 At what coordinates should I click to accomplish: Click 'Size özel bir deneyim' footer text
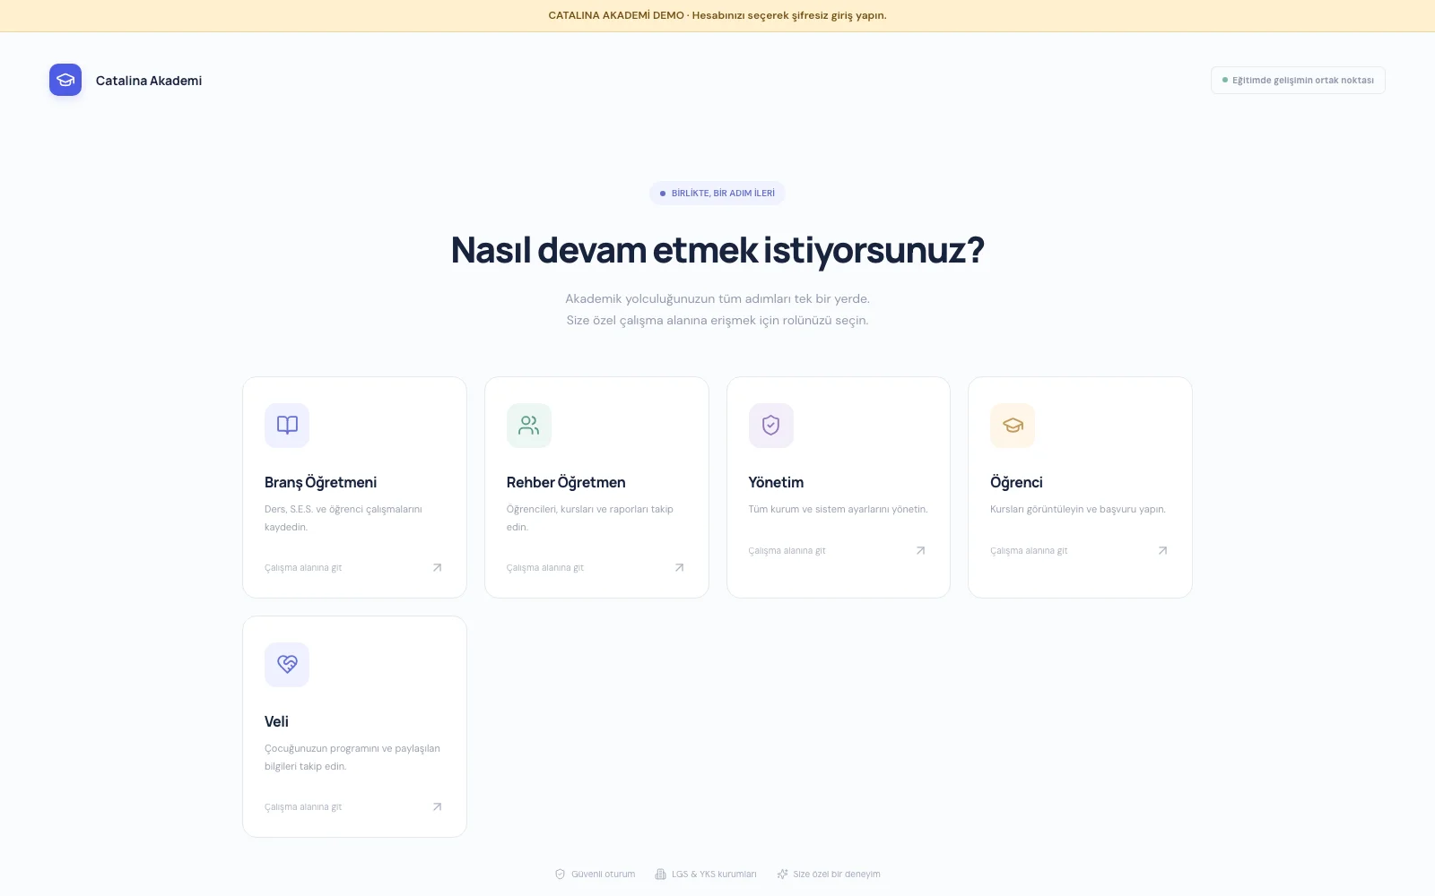coord(837,874)
